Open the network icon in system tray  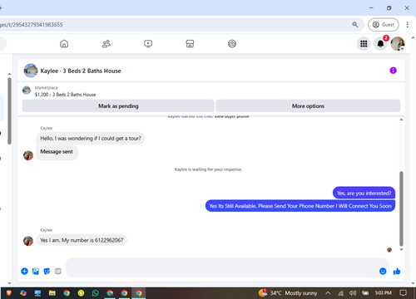coord(340,293)
